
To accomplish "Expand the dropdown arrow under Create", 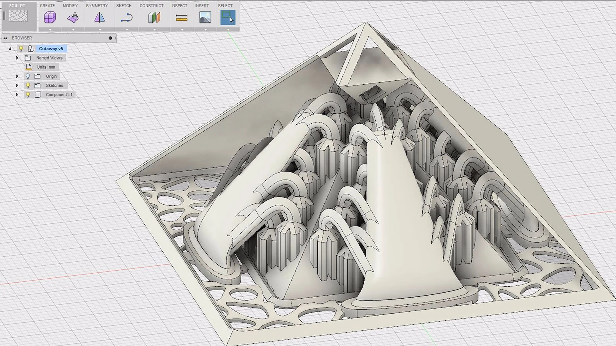I will [50, 29].
